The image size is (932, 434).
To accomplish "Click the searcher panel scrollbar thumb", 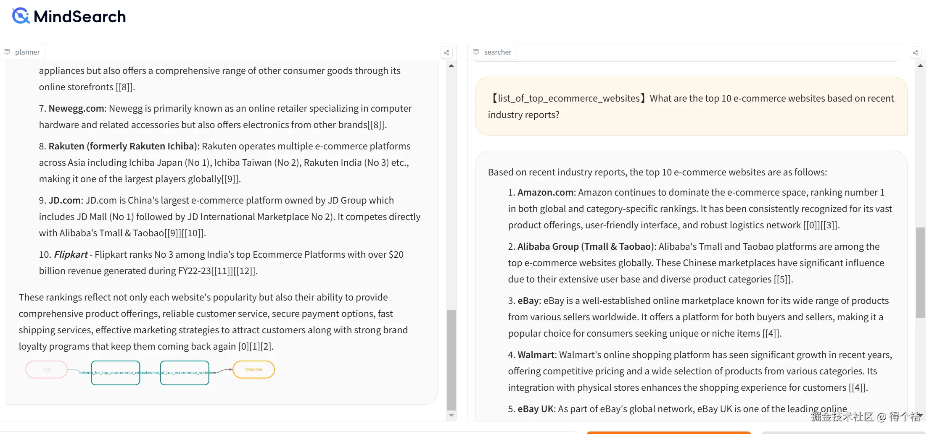I will [x=920, y=272].
